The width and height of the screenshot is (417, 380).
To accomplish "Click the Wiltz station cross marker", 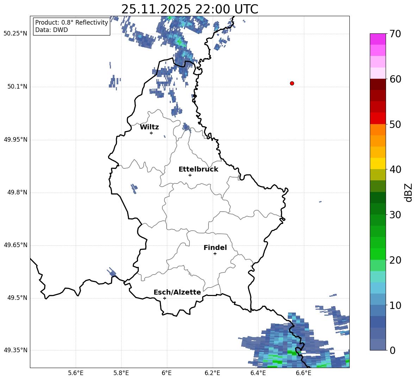I will click(151, 133).
